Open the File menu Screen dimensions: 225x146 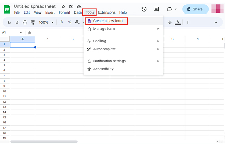[17, 12]
